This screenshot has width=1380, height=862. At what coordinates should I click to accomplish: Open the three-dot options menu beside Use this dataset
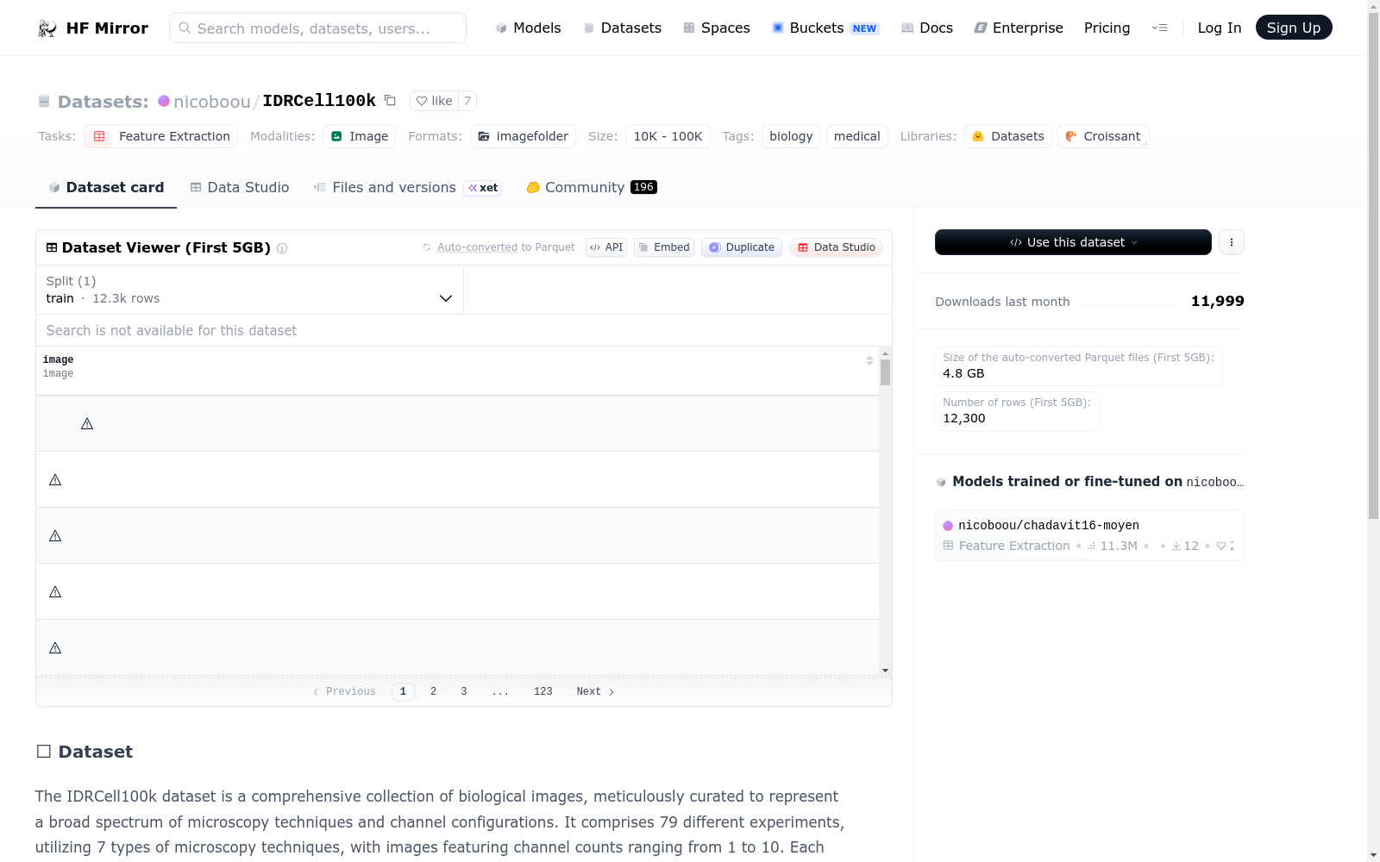click(x=1232, y=242)
